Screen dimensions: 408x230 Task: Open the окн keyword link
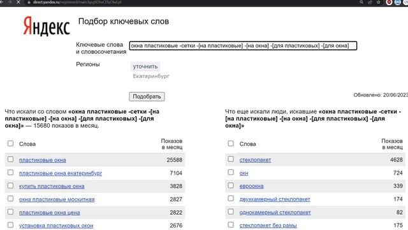coord(244,173)
